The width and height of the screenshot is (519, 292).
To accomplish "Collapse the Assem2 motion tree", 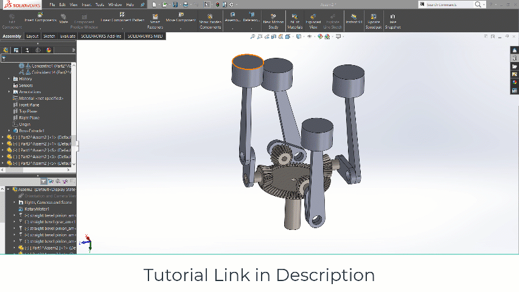I will 9,189.
